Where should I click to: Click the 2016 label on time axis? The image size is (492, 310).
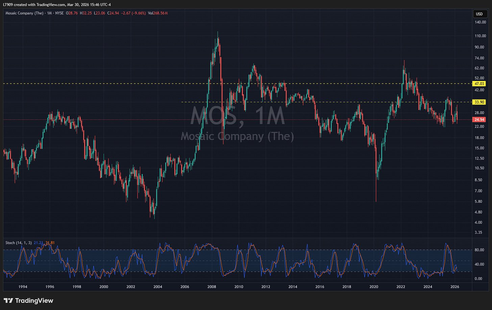[320, 287]
